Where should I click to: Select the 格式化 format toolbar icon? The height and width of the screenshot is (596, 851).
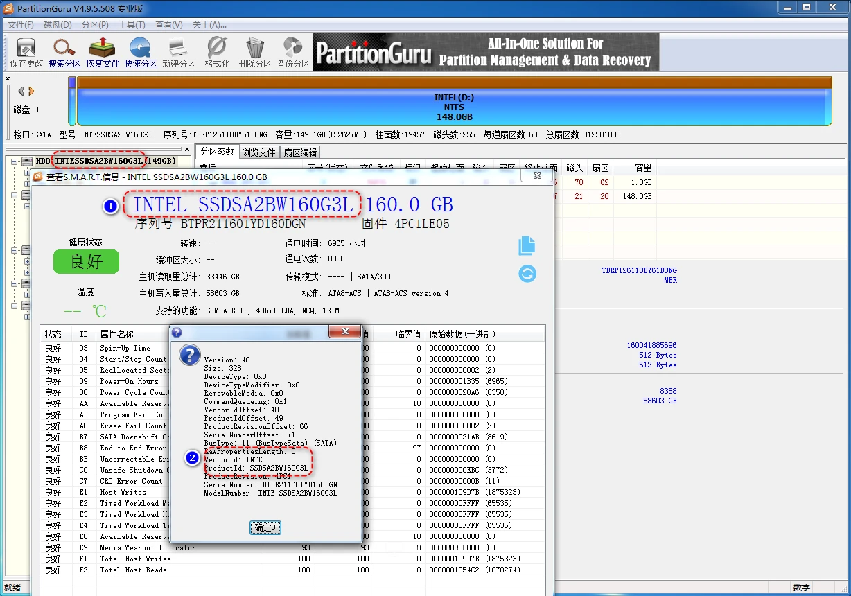coord(217,52)
